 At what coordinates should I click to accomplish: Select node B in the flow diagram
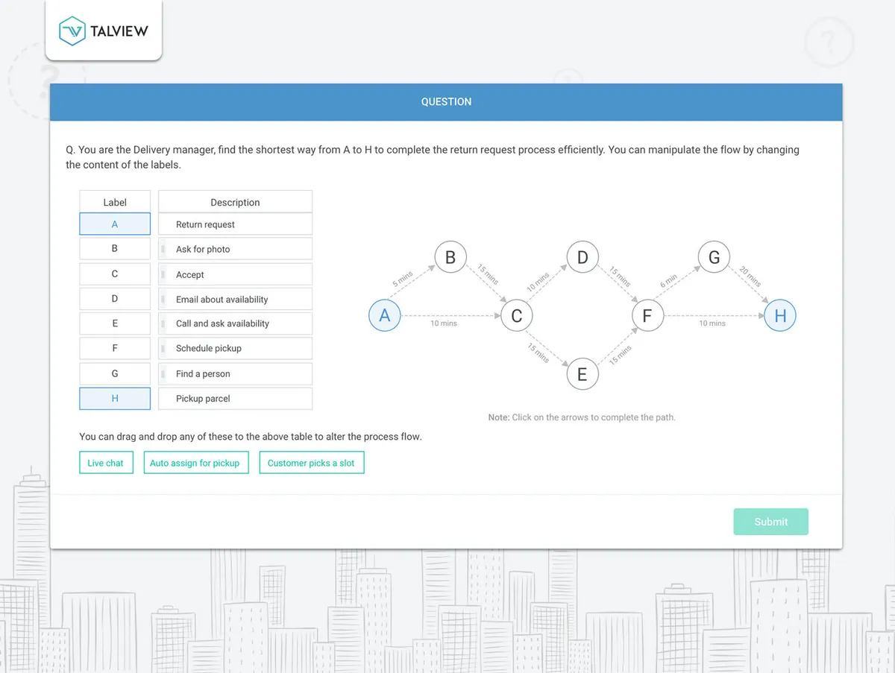[450, 257]
